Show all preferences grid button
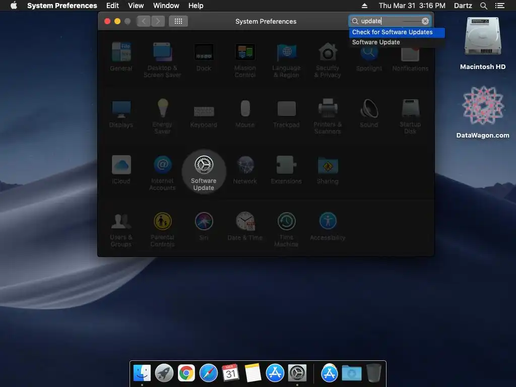 (x=178, y=21)
